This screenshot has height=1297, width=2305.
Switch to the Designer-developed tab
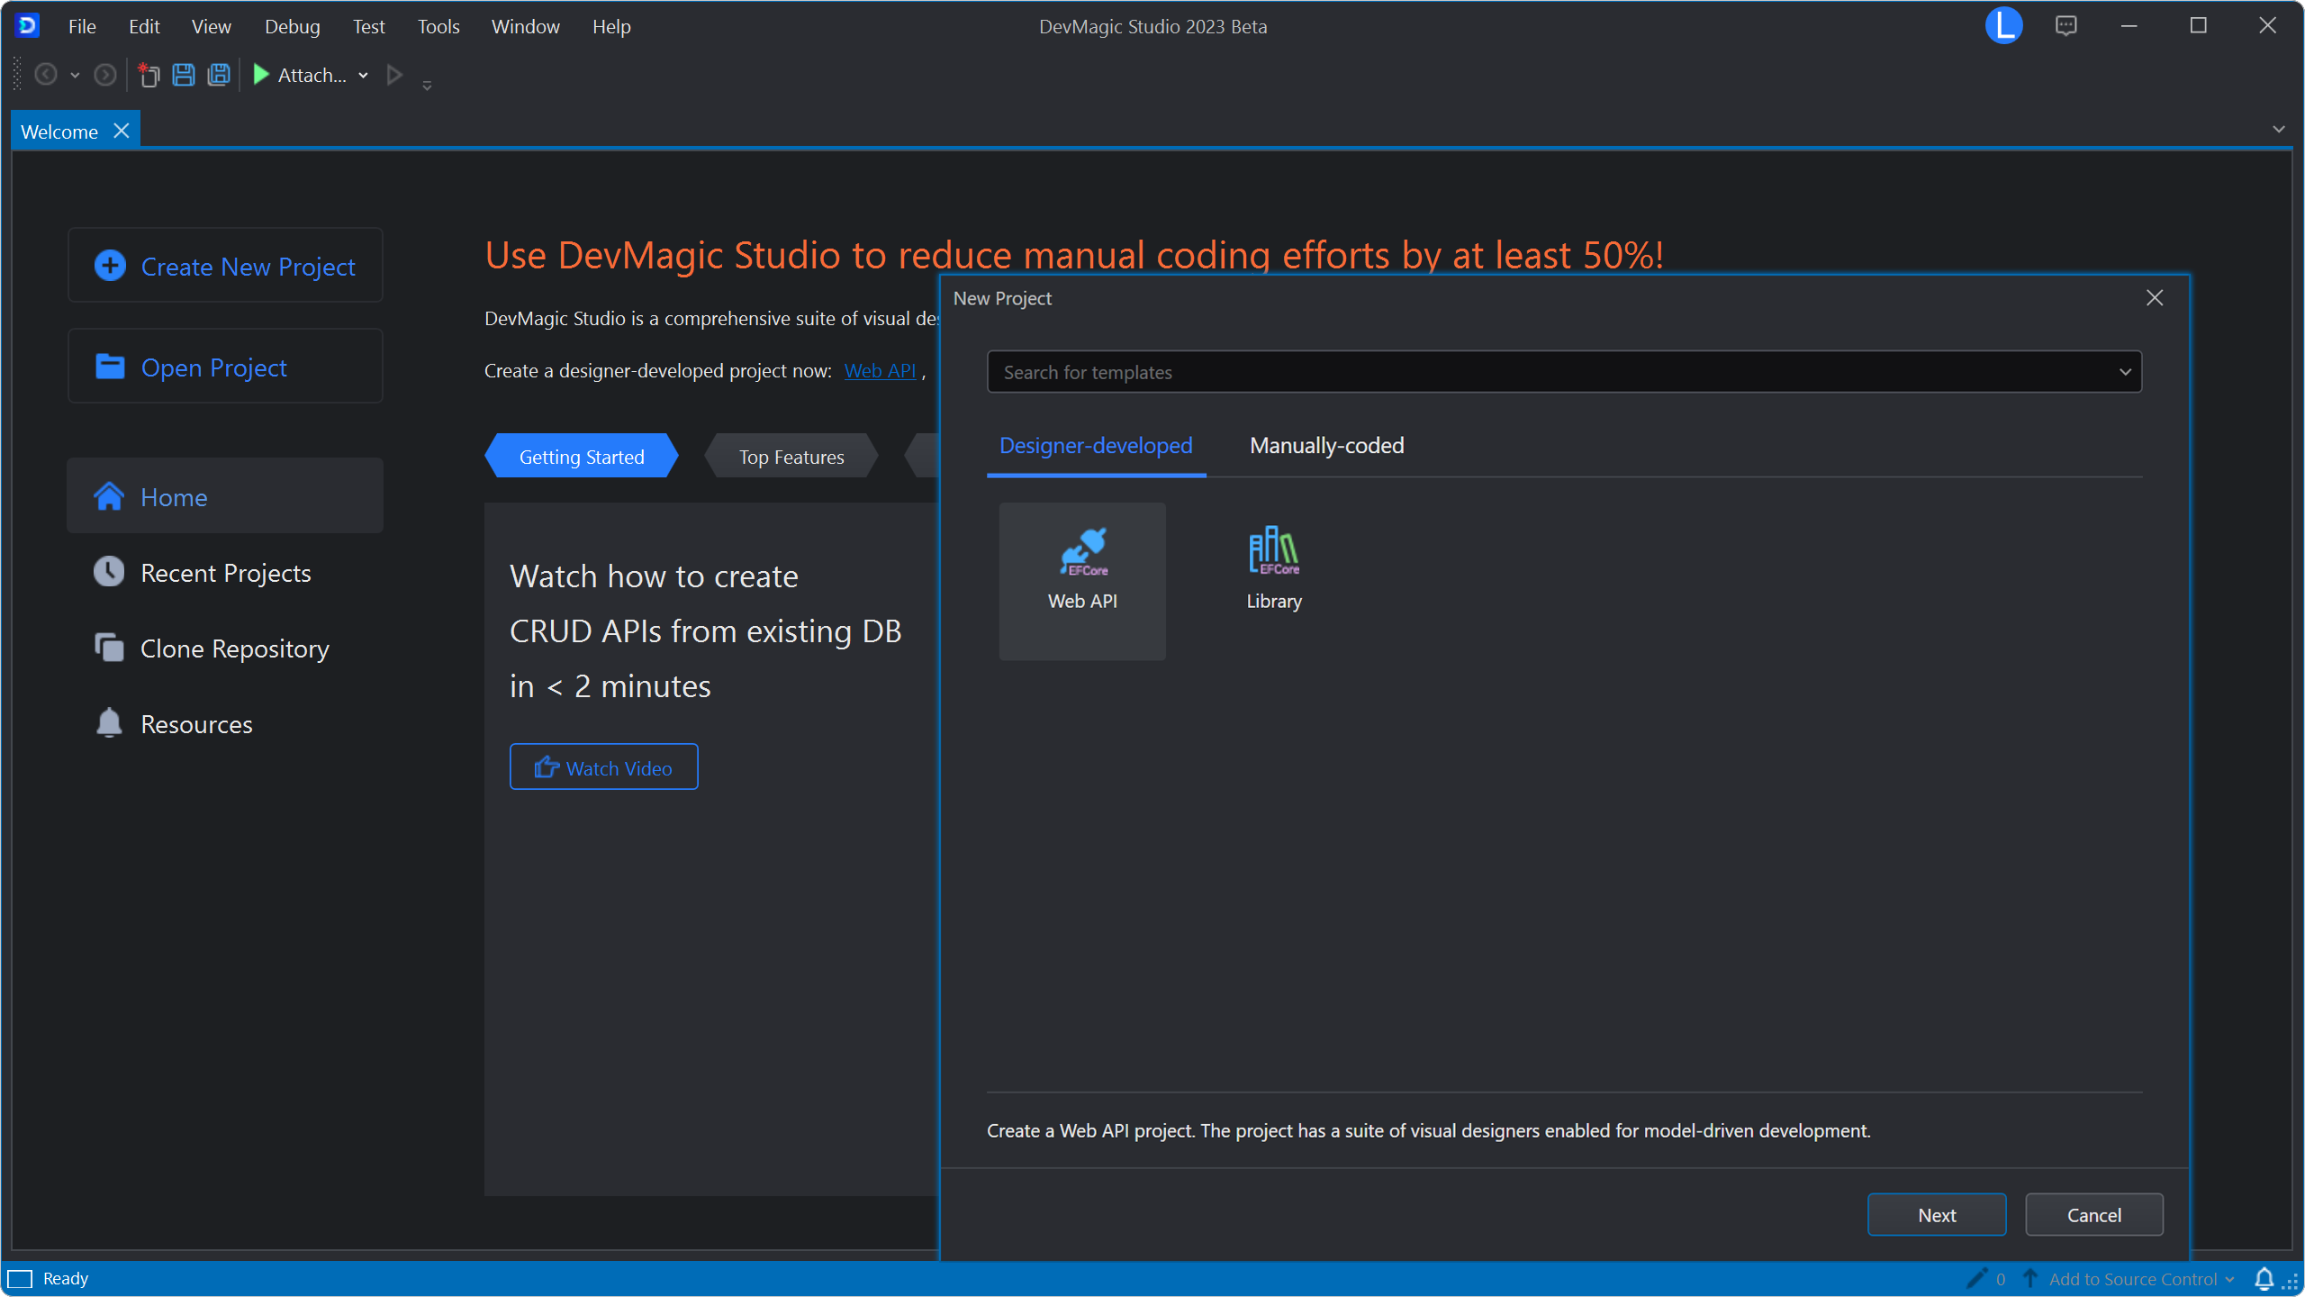coord(1096,446)
